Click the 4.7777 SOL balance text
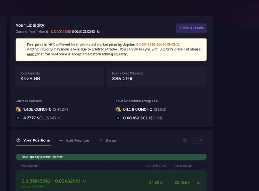 point(34,118)
